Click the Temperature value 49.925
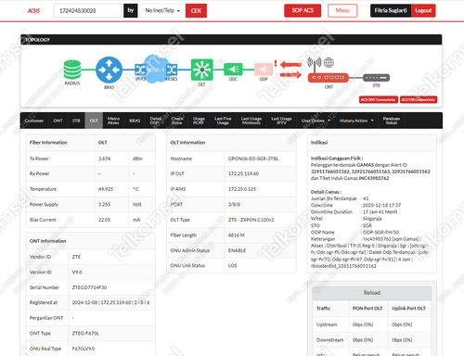 coord(106,189)
